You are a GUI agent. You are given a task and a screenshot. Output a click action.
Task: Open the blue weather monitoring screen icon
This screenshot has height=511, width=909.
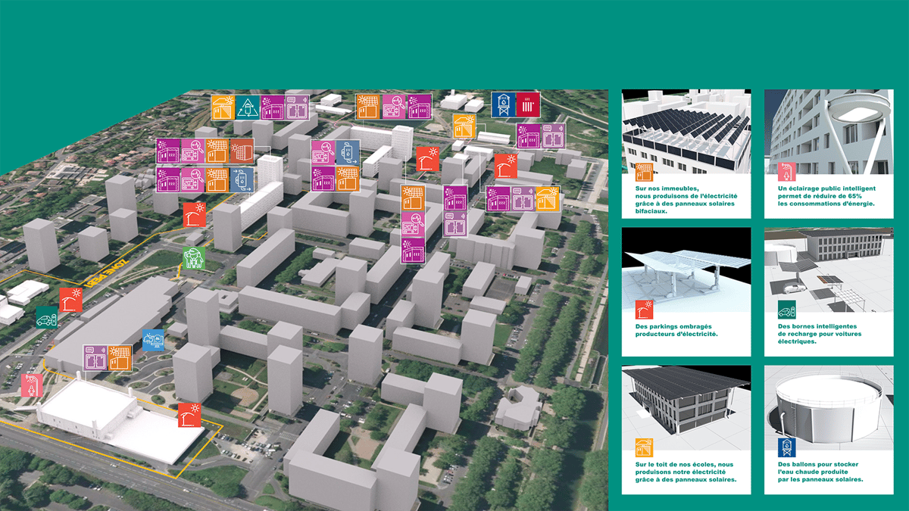point(154,341)
